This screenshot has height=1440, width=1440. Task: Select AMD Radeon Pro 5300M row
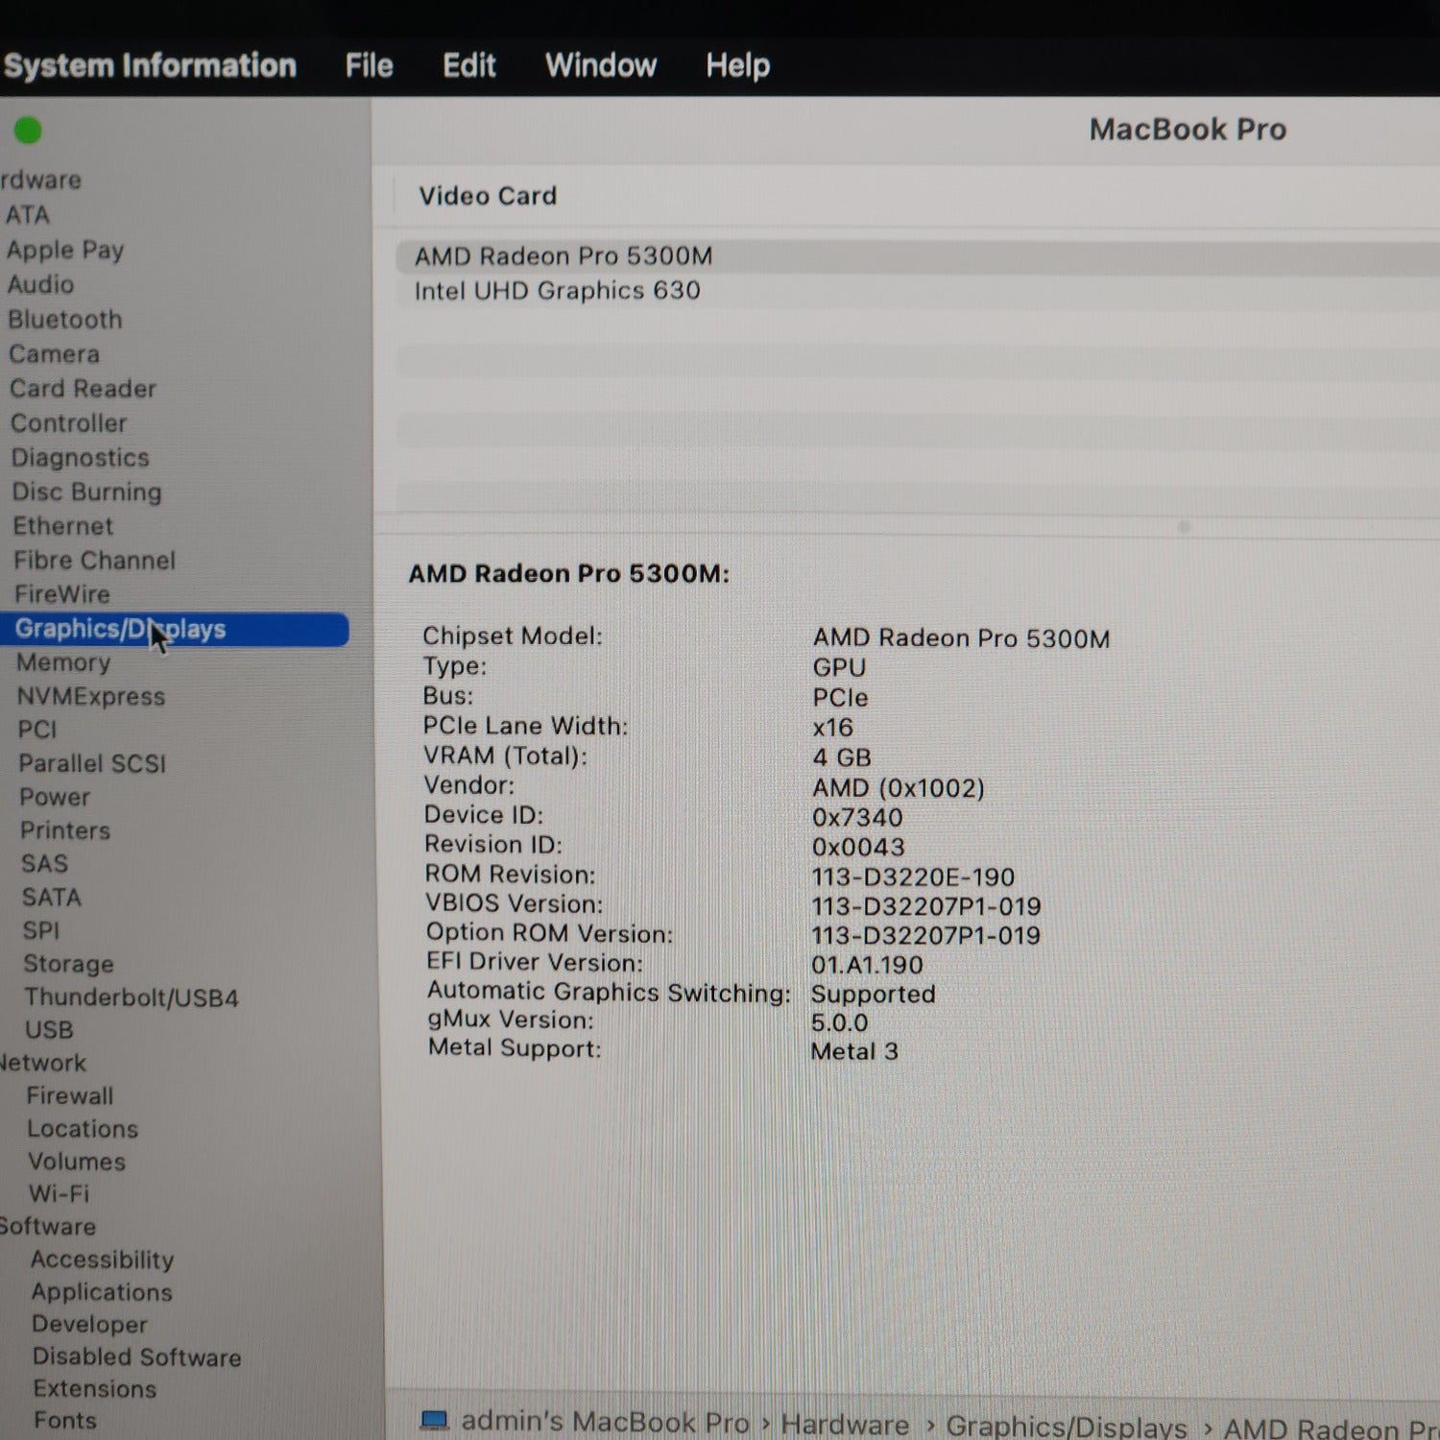click(x=564, y=256)
